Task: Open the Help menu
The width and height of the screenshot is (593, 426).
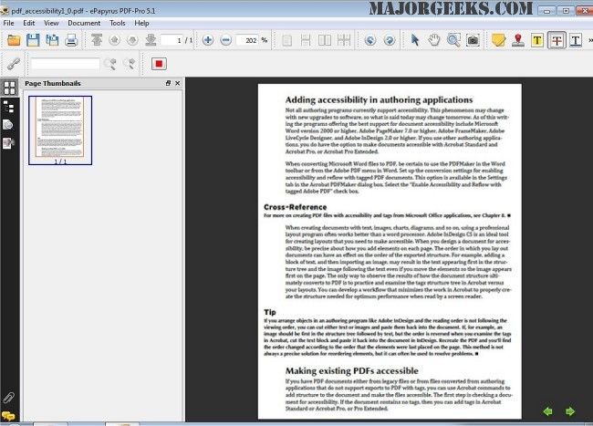Action: (141, 23)
